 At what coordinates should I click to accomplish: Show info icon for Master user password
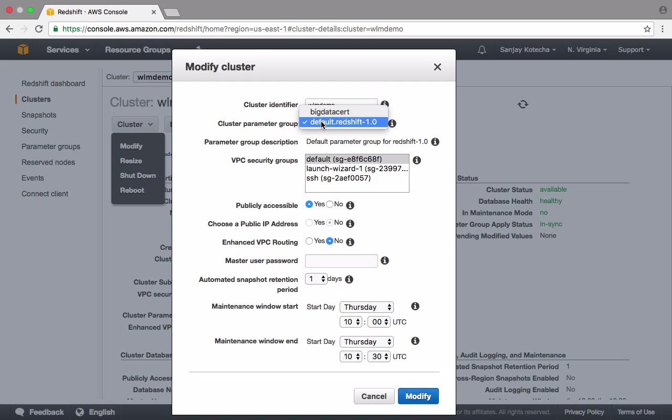tap(385, 260)
